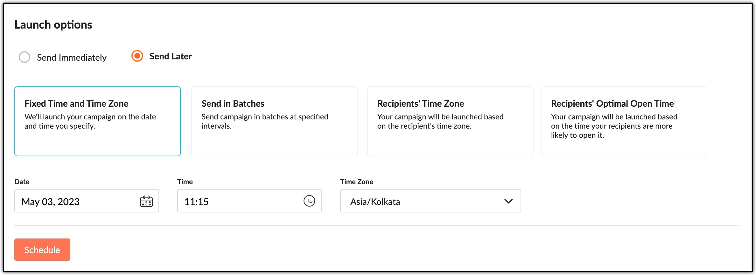Click the 'Send Immediately' label text
Screen dimensions: 756x275
point(72,57)
